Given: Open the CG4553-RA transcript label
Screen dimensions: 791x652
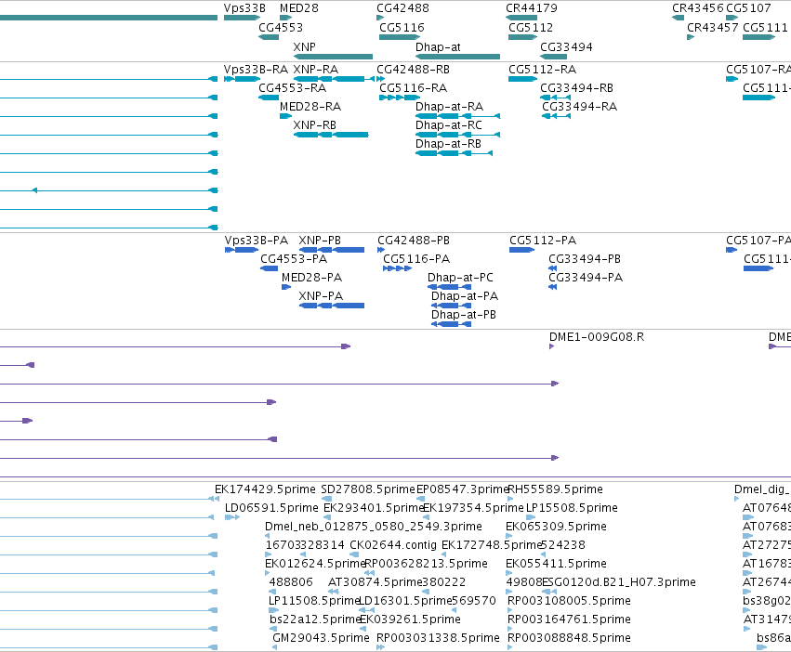Looking at the screenshot, I should click(x=292, y=88).
